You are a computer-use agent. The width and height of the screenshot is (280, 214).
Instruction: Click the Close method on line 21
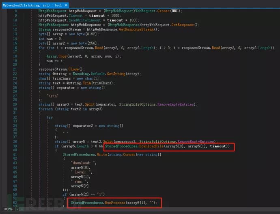(x=73, y=69)
